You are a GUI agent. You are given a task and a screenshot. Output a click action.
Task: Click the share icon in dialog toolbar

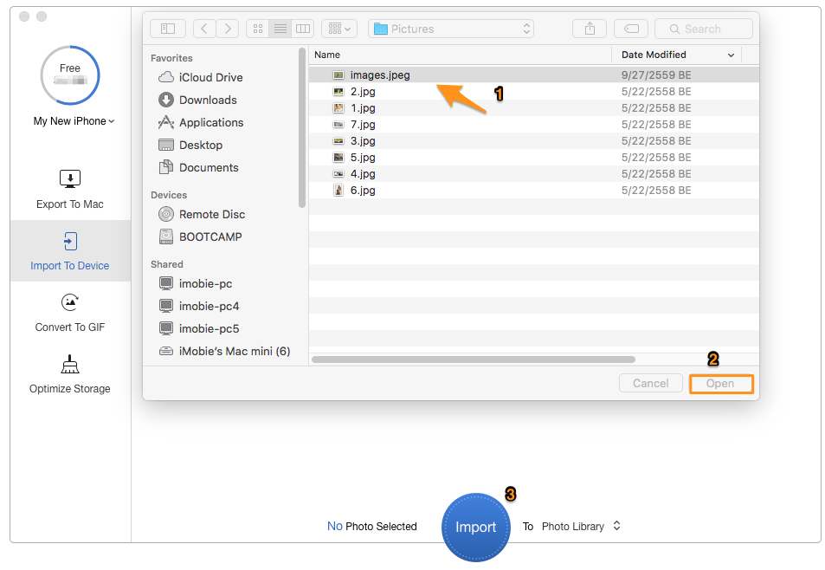click(590, 29)
